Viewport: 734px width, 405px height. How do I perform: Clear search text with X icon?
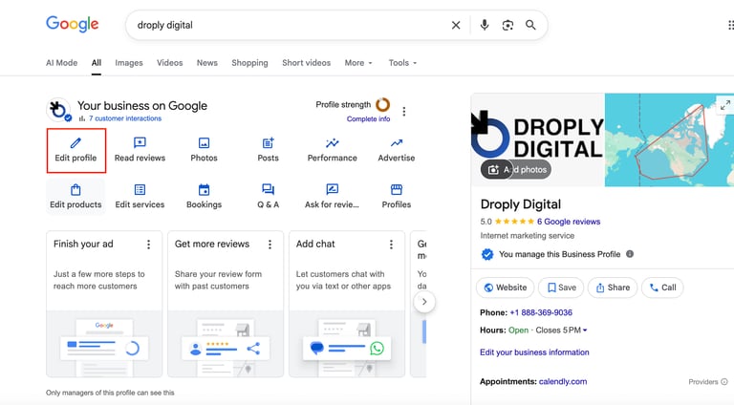pos(456,25)
